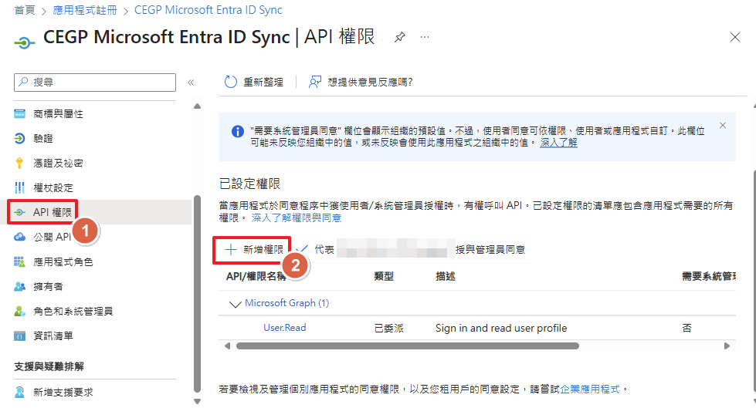Dismiss the blue information banner

click(723, 125)
